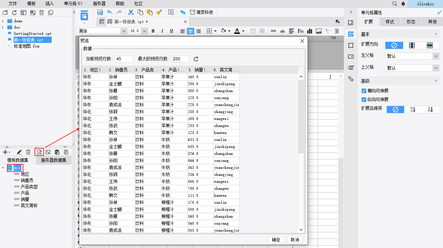Click the dataset preview icon
This screenshot has width=443, height=248.
click(39, 152)
